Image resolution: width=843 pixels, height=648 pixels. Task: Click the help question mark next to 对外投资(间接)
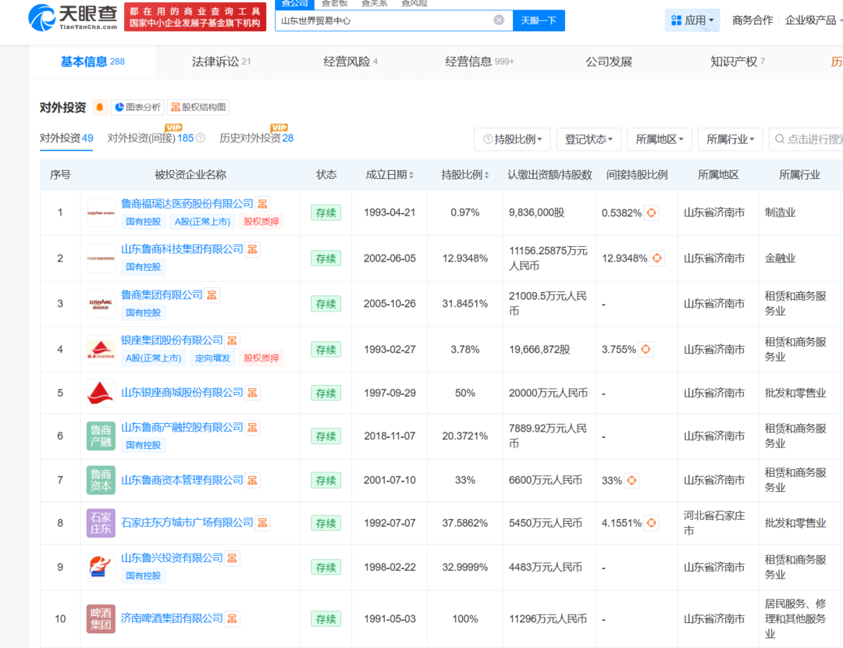click(x=201, y=138)
